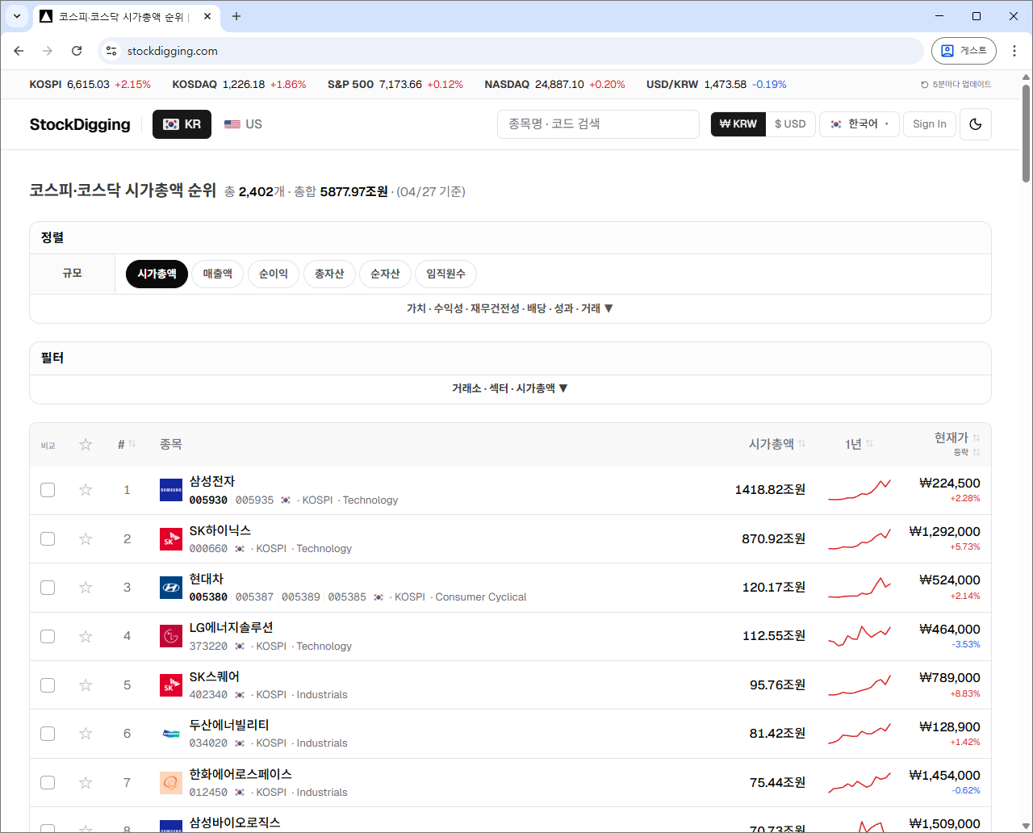1033x833 pixels.
Task: Click the site info icon in address bar
Action: pos(111,51)
